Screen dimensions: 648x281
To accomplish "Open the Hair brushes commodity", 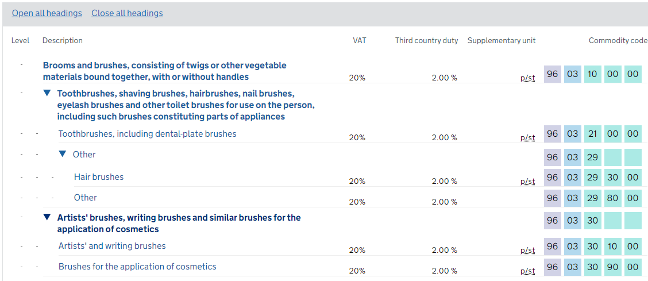I will [x=99, y=177].
